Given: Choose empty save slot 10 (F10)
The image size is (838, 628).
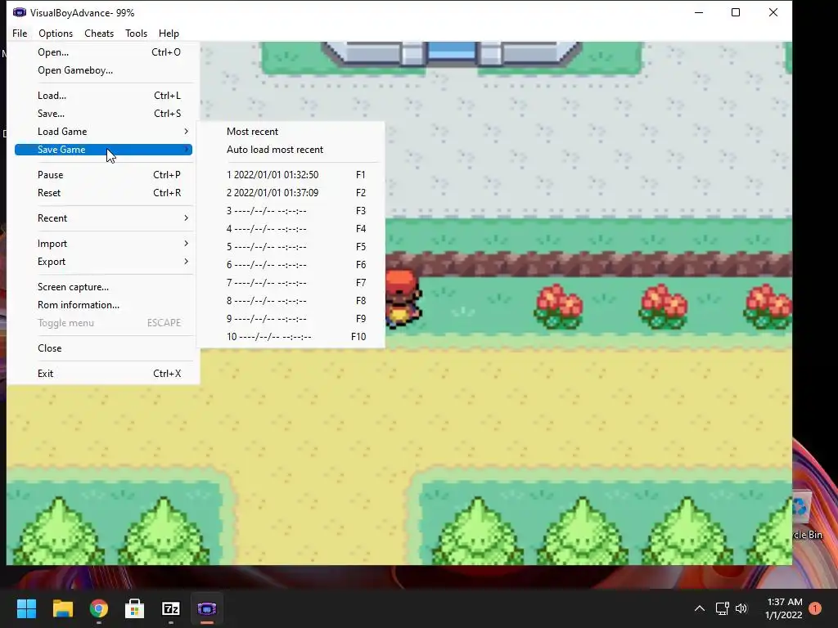Looking at the screenshot, I should (291, 337).
